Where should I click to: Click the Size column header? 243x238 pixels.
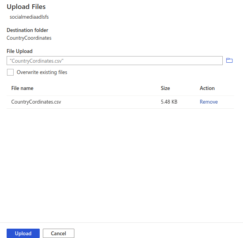tap(165, 88)
